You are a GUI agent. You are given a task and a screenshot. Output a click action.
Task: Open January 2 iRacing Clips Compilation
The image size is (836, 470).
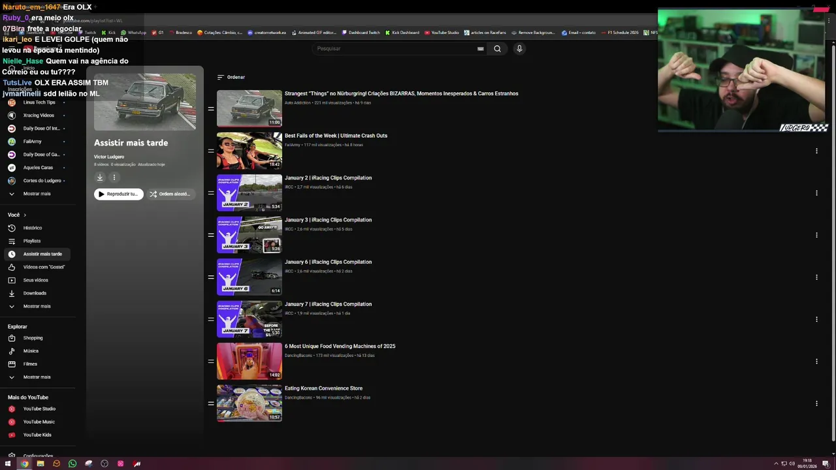click(328, 178)
